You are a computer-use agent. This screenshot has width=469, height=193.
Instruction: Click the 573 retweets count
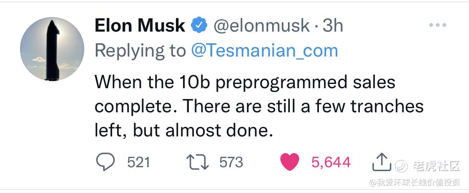231,162
